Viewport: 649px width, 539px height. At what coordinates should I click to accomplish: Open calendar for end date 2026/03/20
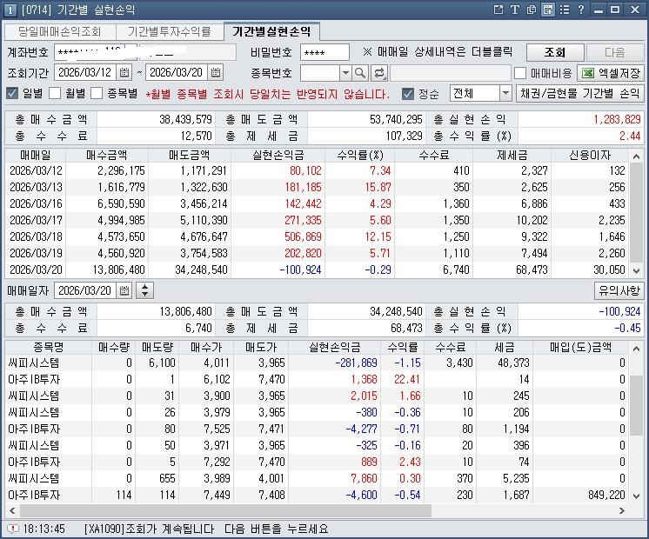(216, 73)
